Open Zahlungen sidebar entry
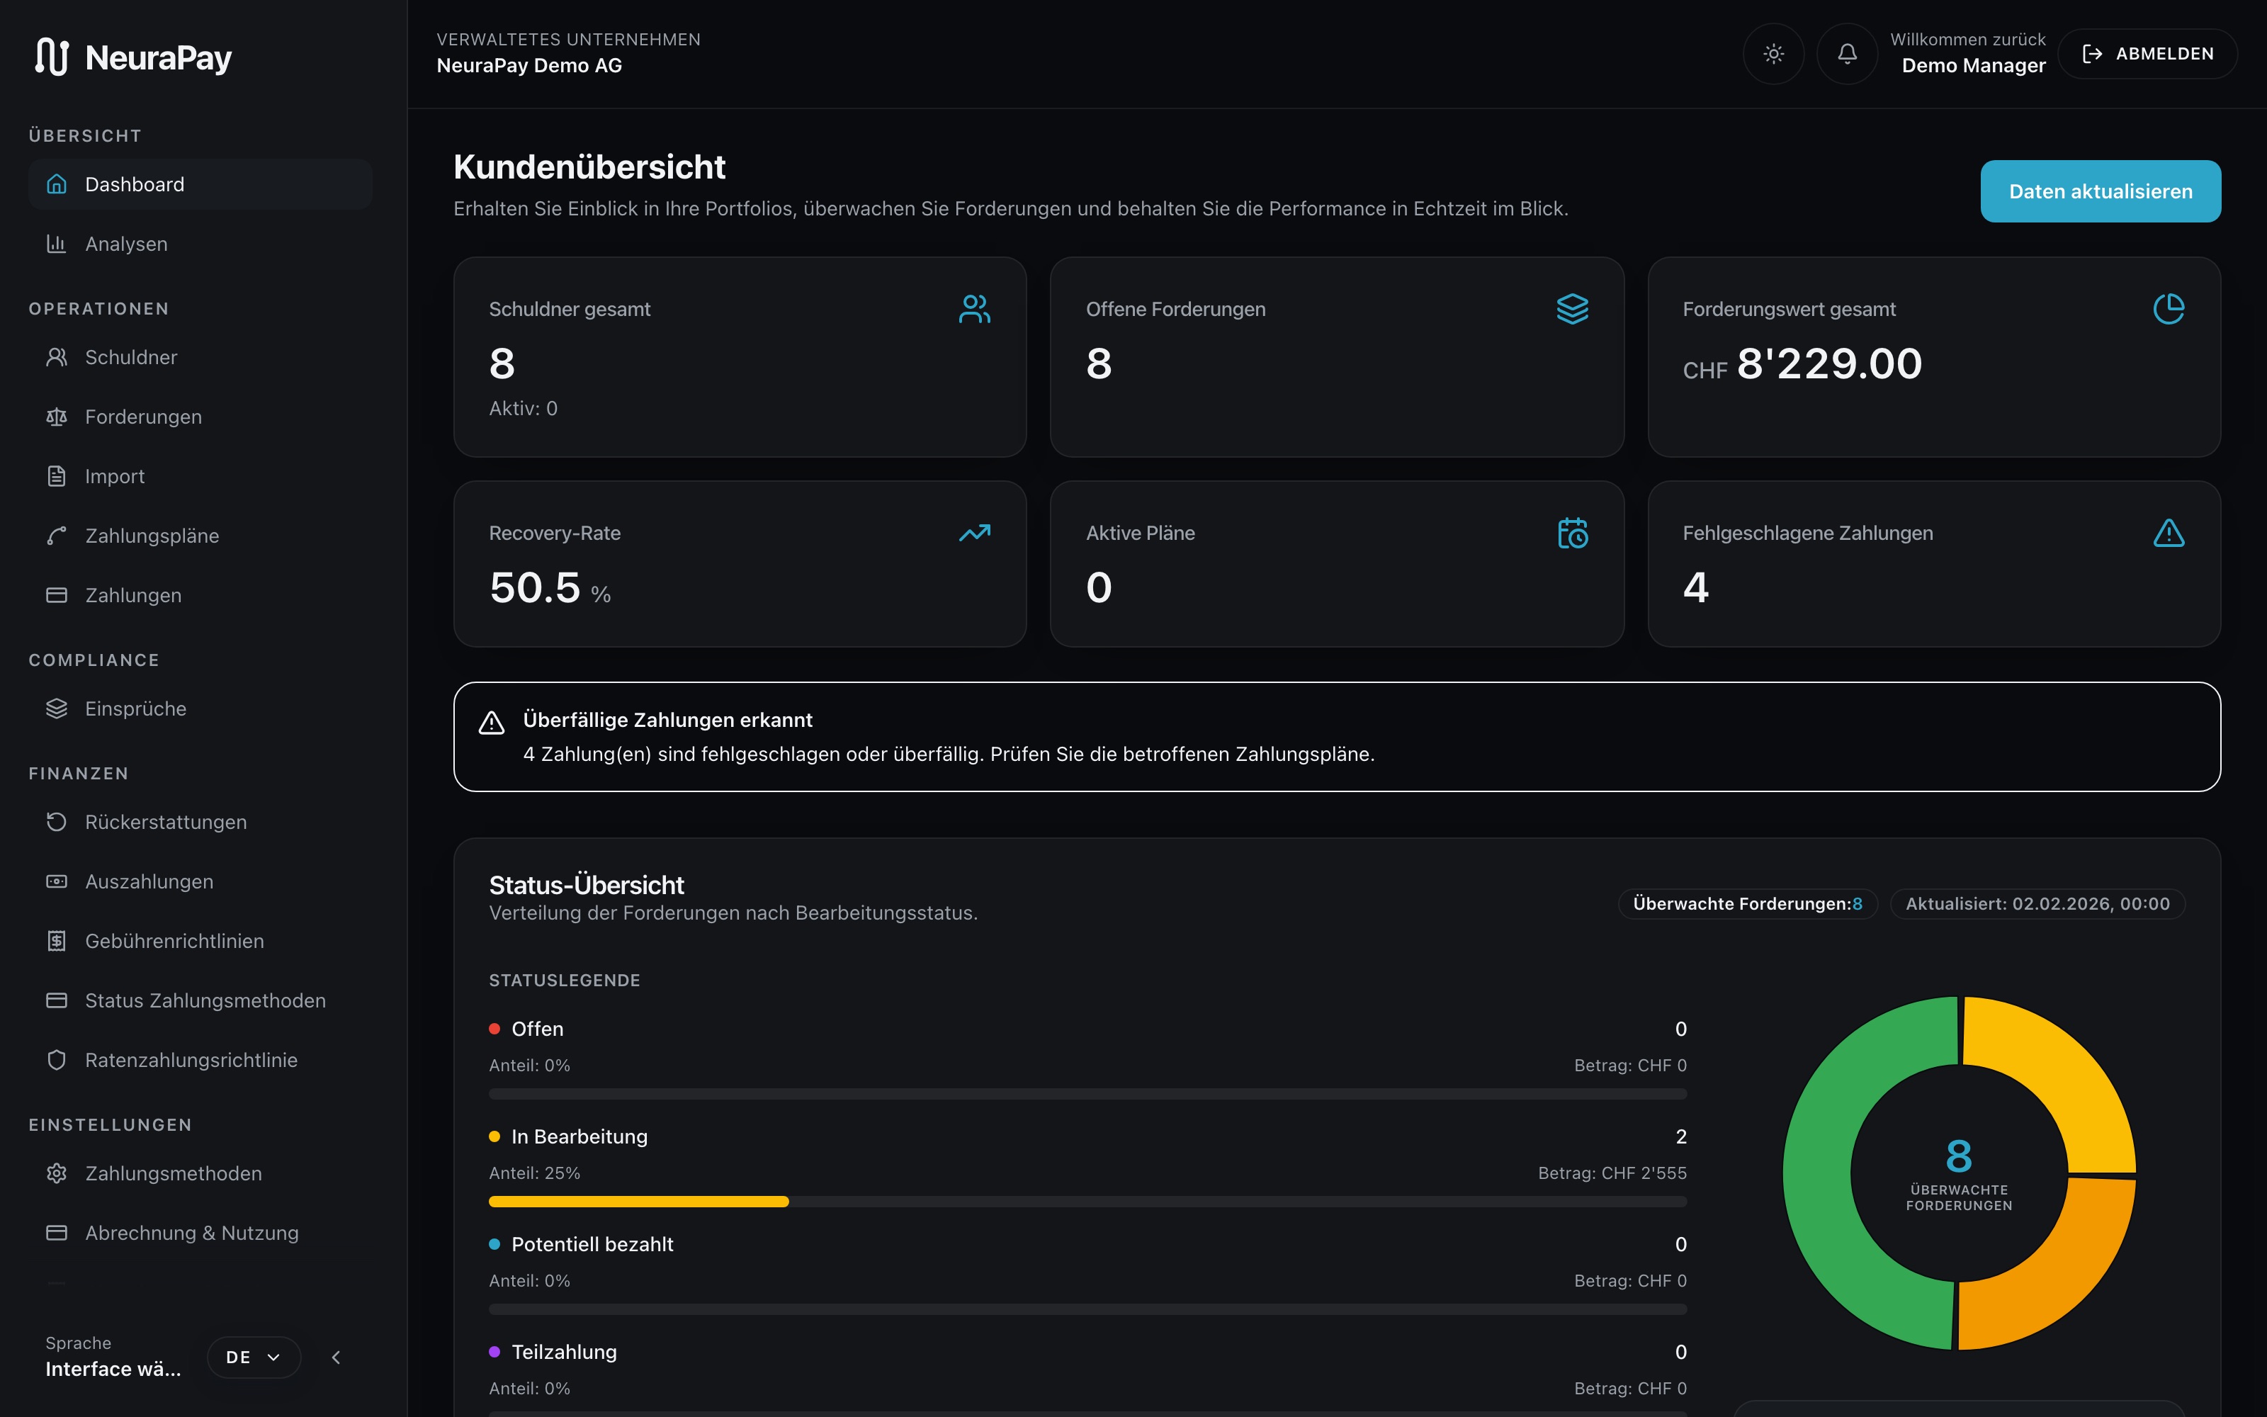 click(200, 595)
